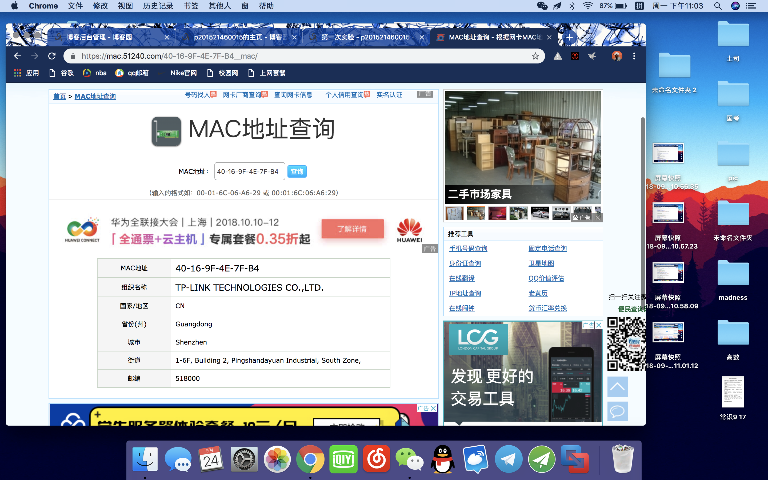Screen dimensions: 768x480
Task: Open the 校园网 bookmark
Action: tap(222, 73)
